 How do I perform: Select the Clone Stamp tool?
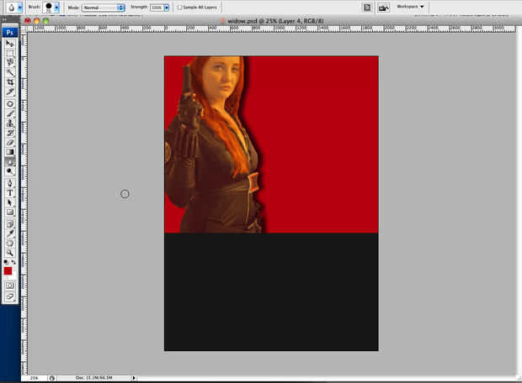click(9, 123)
